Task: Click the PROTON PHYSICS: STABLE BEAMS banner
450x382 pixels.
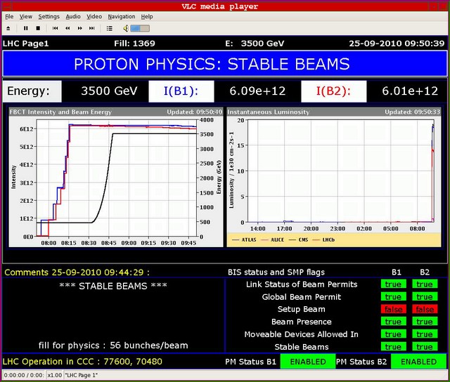Action: click(225, 64)
